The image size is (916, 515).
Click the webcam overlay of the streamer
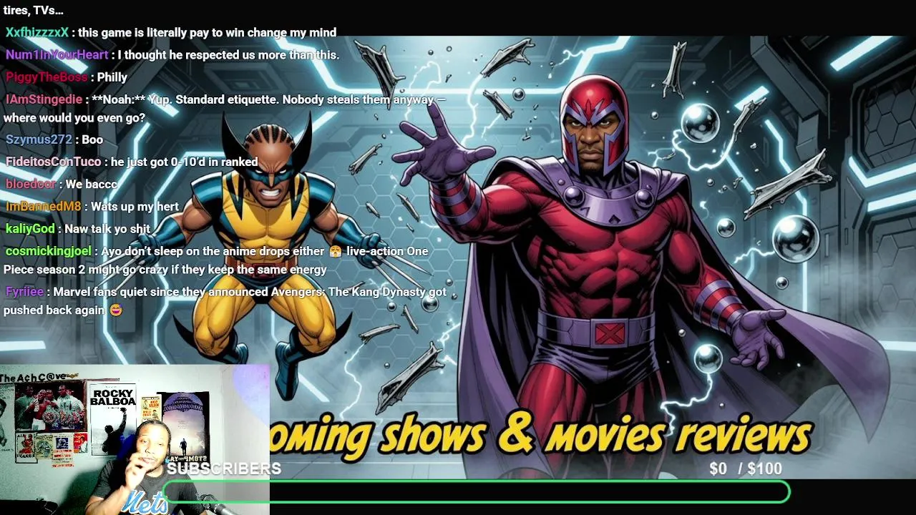coord(135,440)
